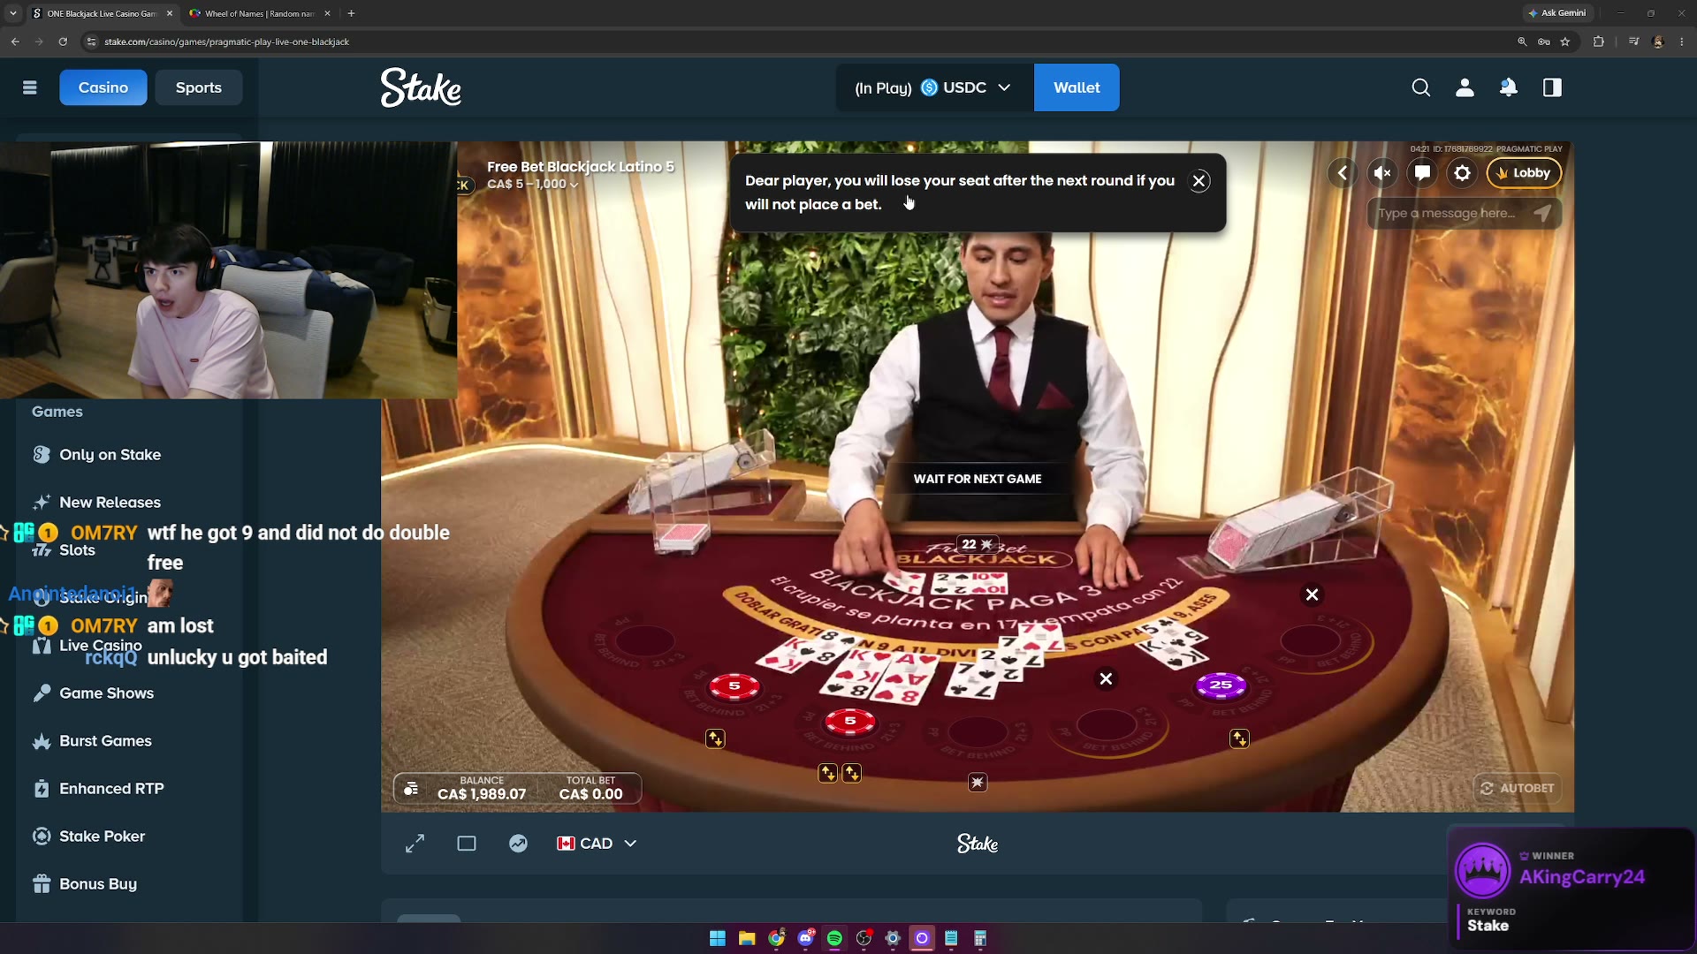Image resolution: width=1697 pixels, height=954 pixels.
Task: Open the Windows Start menu
Action: pyautogui.click(x=717, y=938)
